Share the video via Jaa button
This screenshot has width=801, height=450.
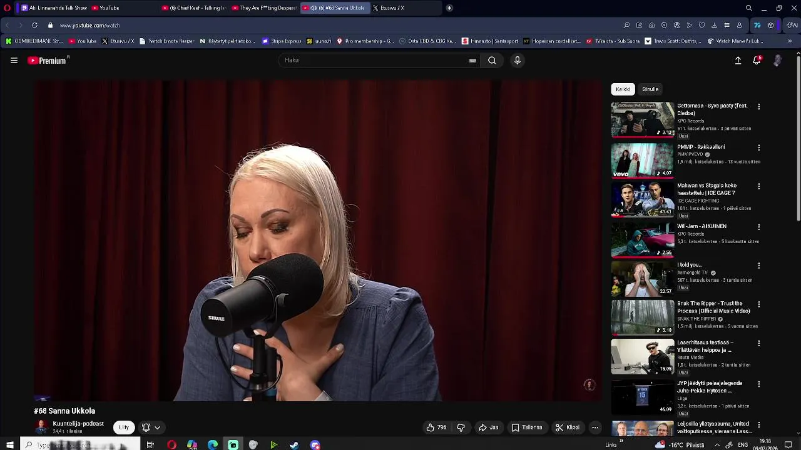[x=488, y=427]
